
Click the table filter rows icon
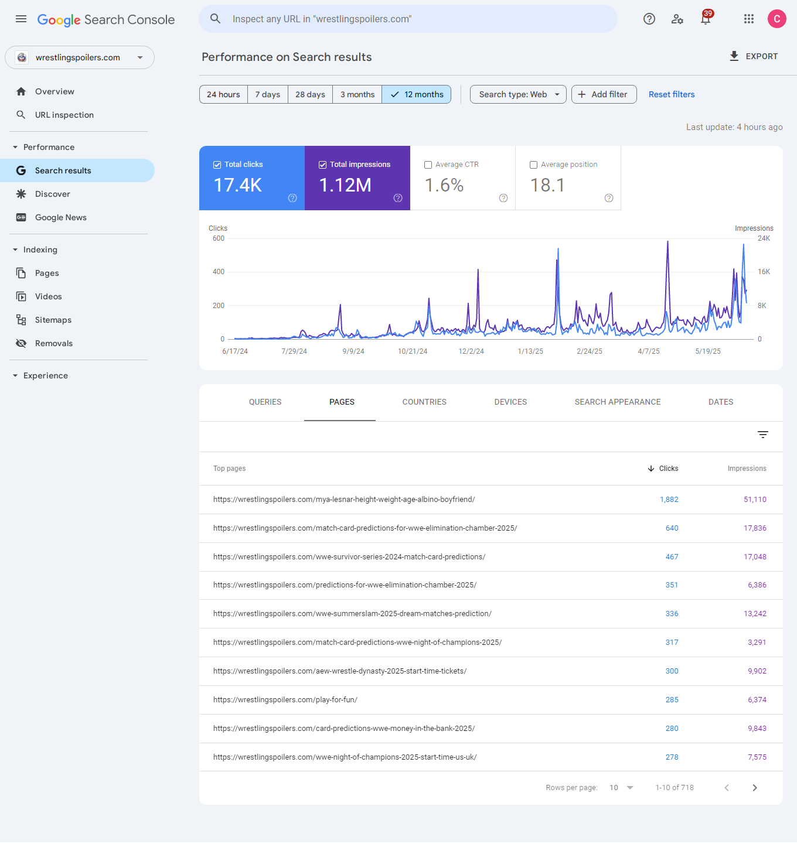[762, 435]
